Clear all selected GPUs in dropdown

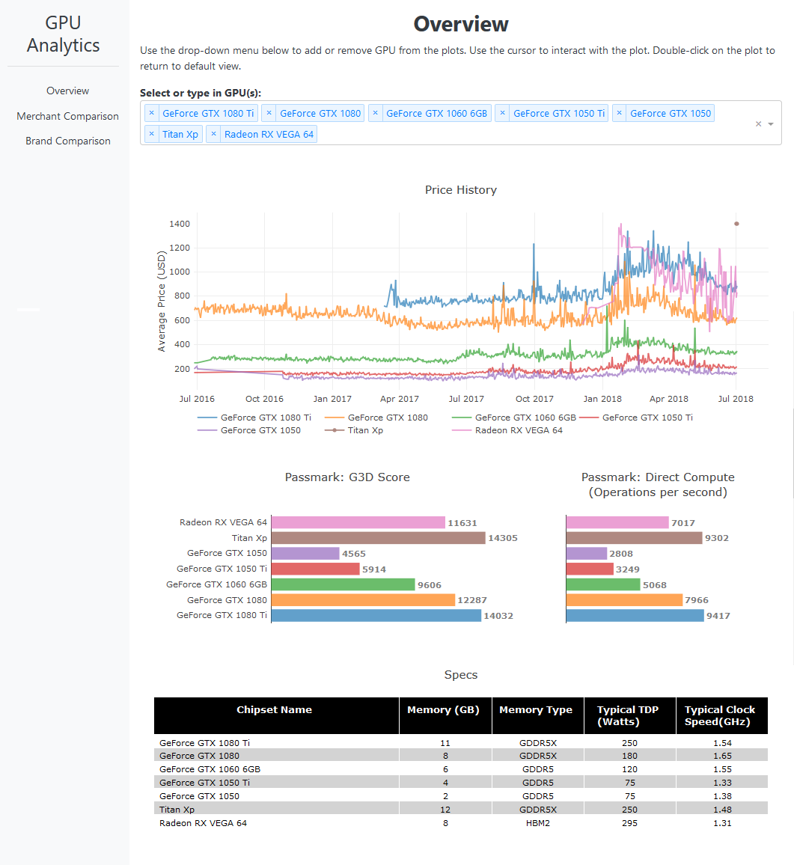click(x=759, y=123)
